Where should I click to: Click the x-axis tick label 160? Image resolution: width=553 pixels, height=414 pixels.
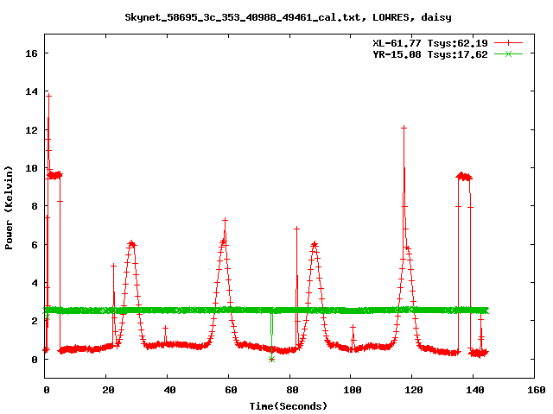536,390
